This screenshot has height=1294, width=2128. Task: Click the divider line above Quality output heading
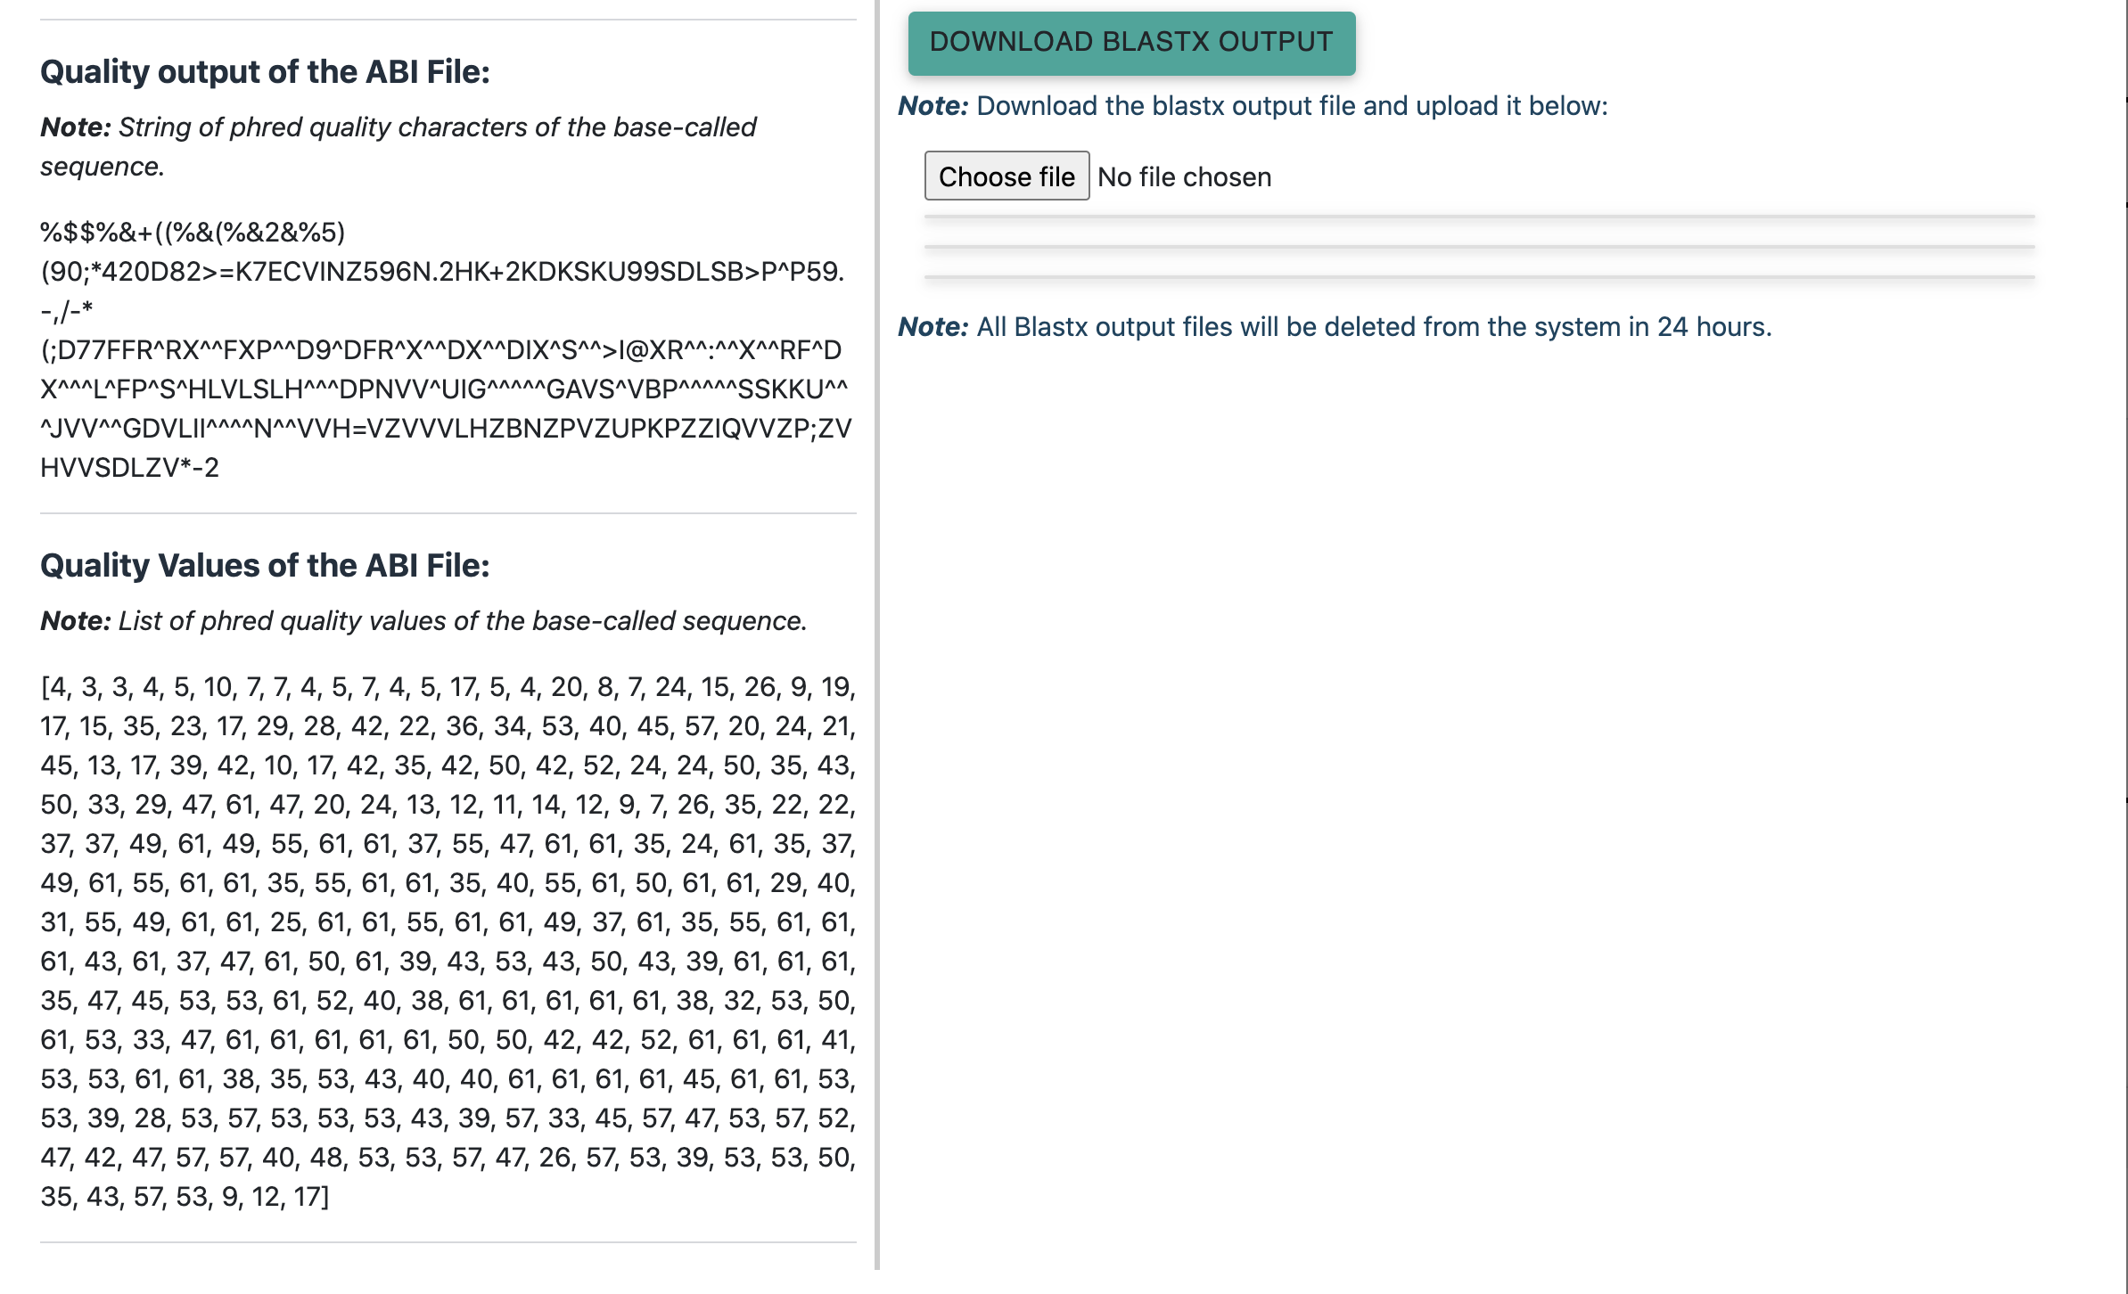[x=448, y=20]
